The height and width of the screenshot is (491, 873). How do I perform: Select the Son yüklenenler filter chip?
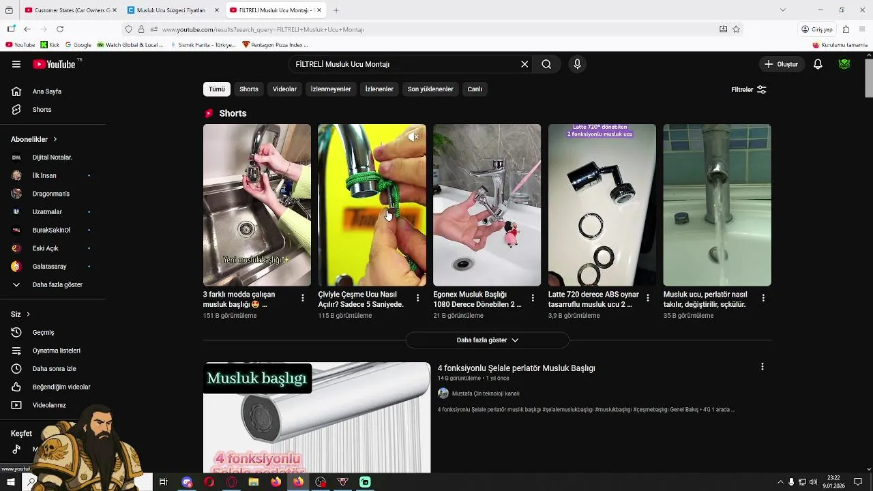click(430, 89)
